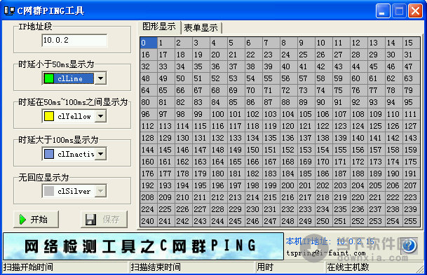Select the clYellow combo box text
This screenshot has width=427, height=275.
[x=74, y=116]
